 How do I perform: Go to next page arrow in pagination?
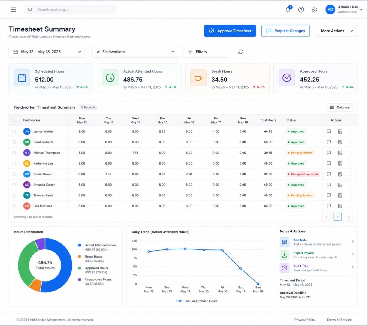point(349,217)
